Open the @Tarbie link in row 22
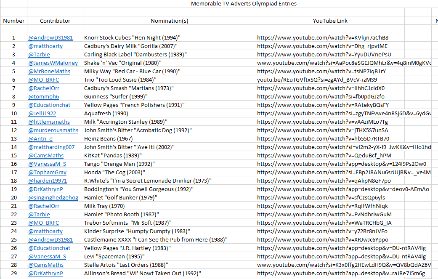This screenshot has width=438, height=279. point(39,214)
